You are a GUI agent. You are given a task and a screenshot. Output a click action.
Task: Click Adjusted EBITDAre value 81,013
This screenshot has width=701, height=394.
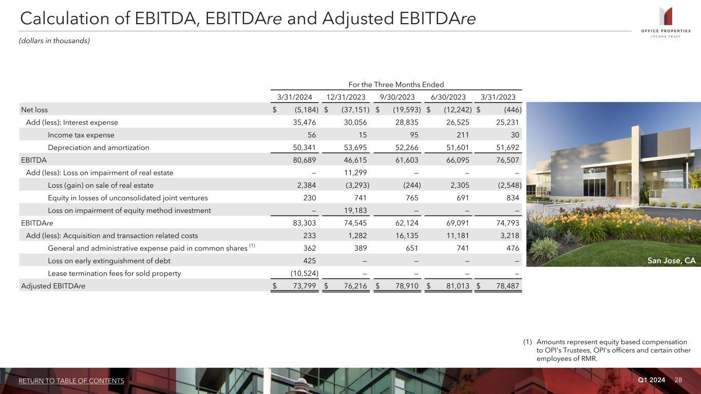(457, 286)
